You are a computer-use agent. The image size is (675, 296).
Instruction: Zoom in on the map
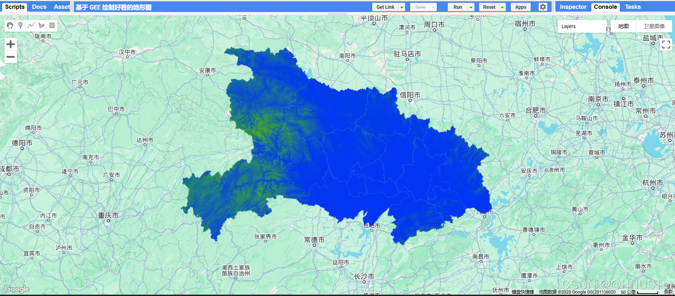click(x=11, y=44)
